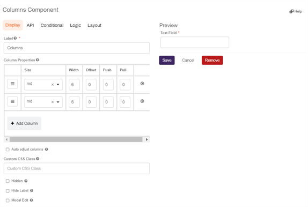Click the Modal Edit help icon
This screenshot has height=207, width=308.
pos(32,200)
